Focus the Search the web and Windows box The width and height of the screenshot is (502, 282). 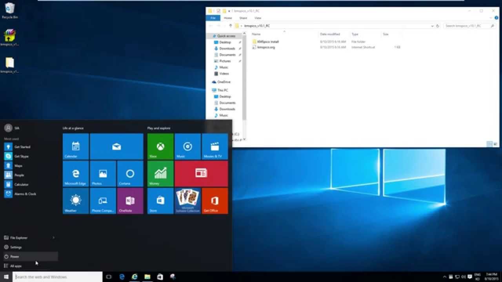point(58,277)
